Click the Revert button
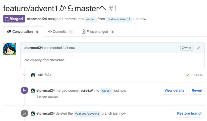Viewport: 207px width, 121px height. click(x=197, y=91)
